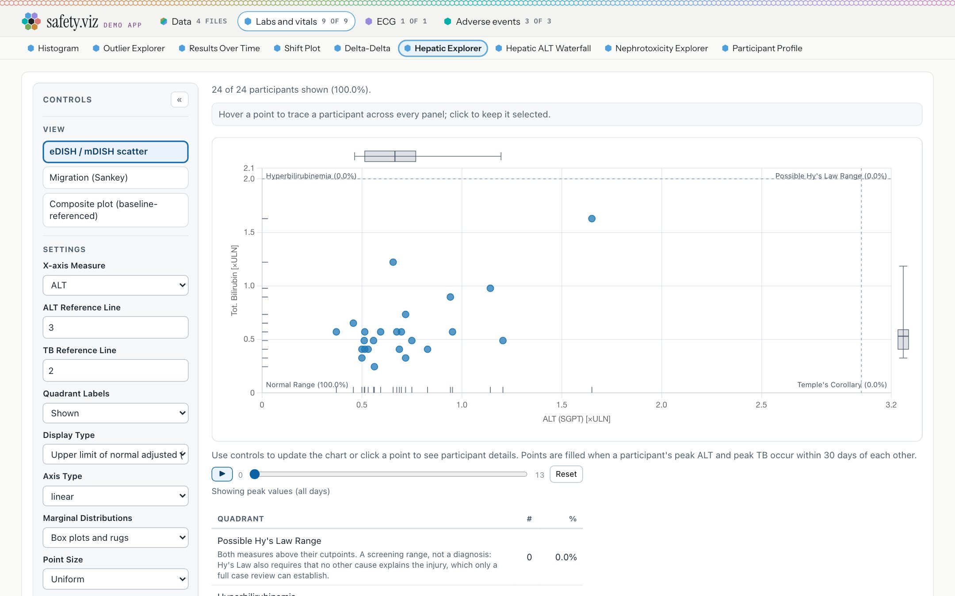The image size is (955, 596).
Task: Open the Participant Profile chart
Action: tap(762, 48)
